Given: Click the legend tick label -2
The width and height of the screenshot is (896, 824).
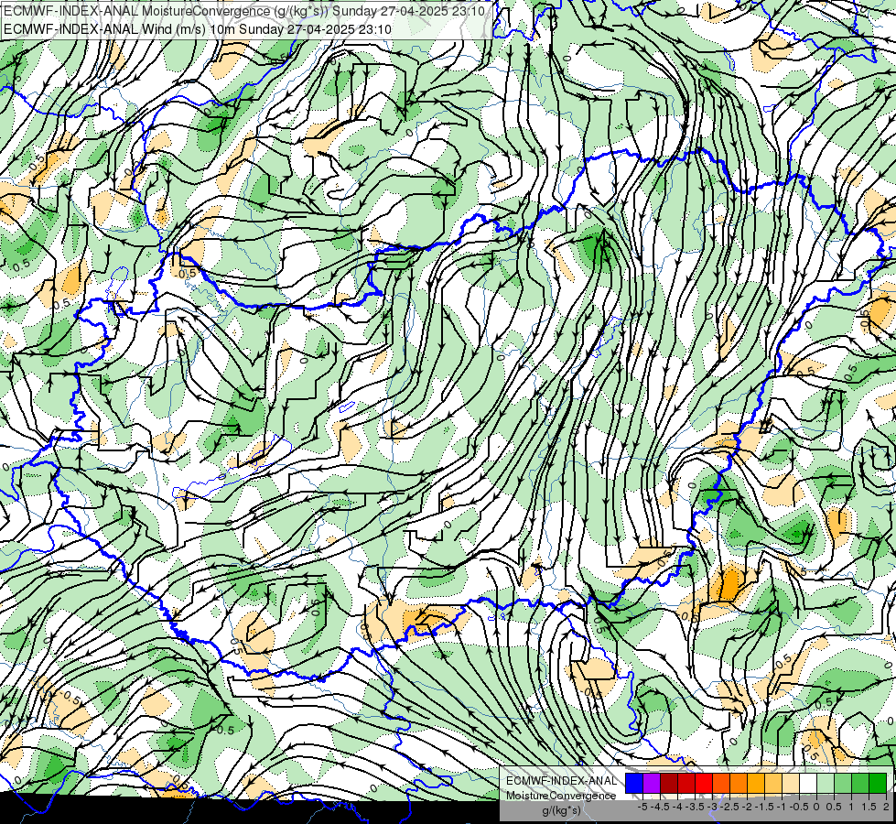Looking at the screenshot, I should (x=747, y=807).
